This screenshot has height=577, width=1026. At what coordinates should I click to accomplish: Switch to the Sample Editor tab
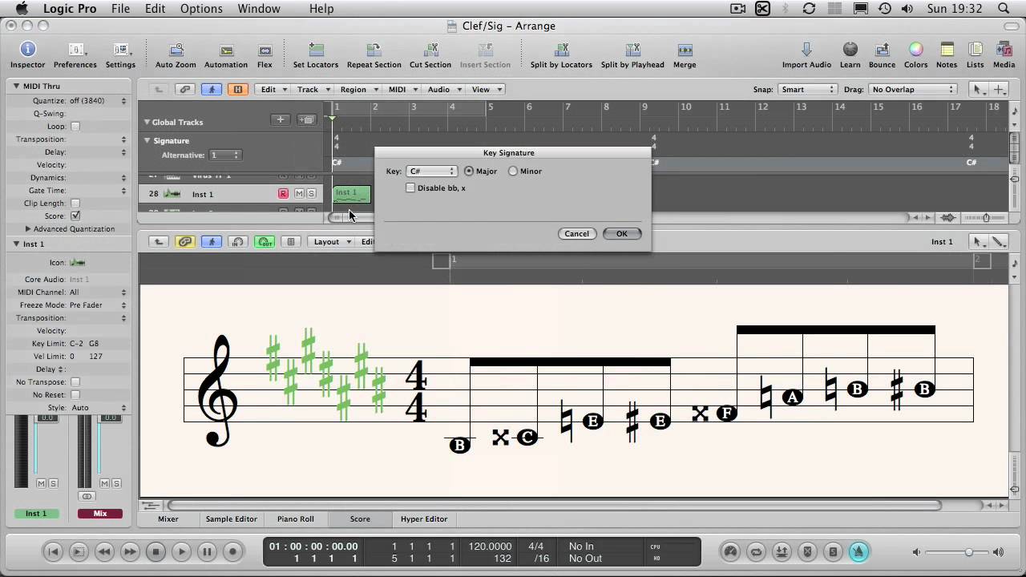click(231, 519)
